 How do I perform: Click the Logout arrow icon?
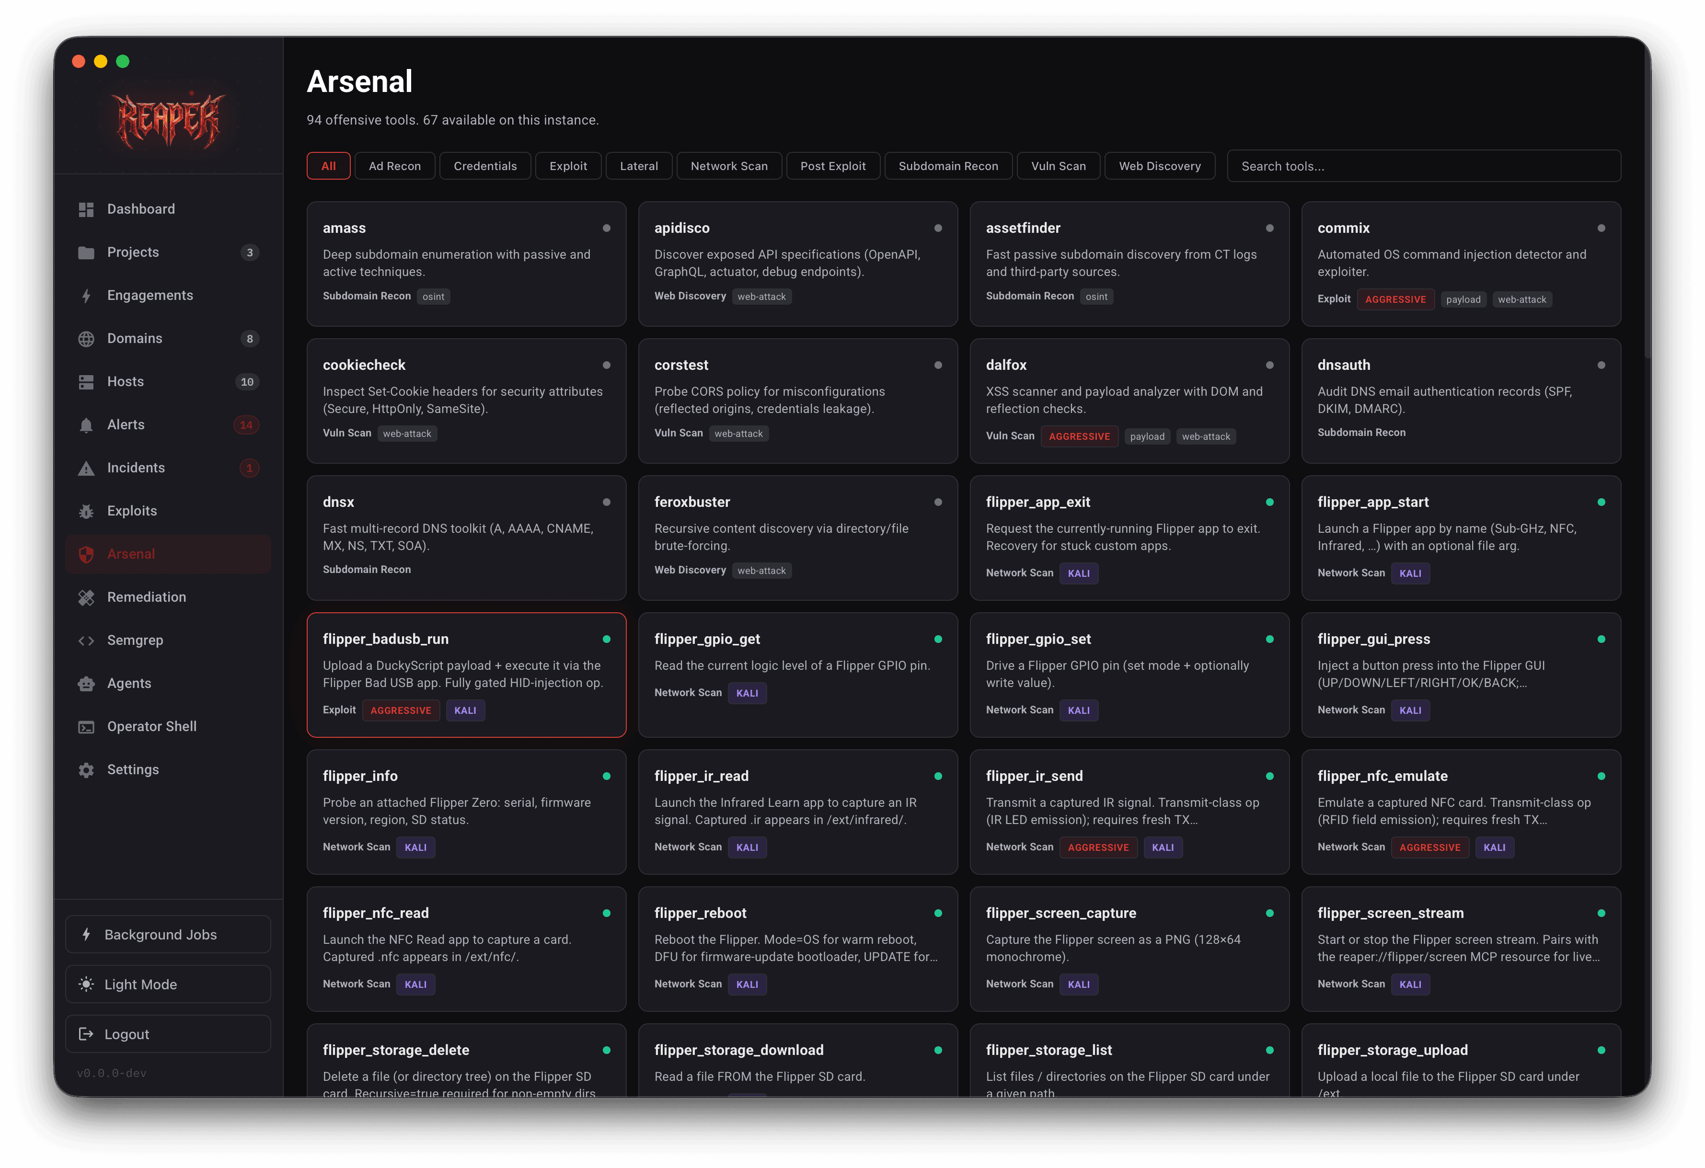tap(86, 1034)
